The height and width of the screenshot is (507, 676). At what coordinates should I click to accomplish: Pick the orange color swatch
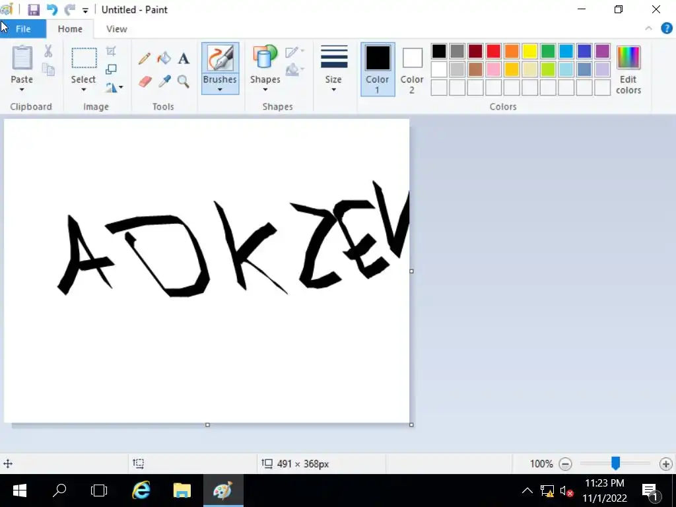(x=512, y=51)
